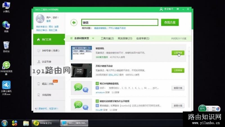Click the flame icon beside 热门工具
The width and height of the screenshot is (225, 127).
[38, 40]
